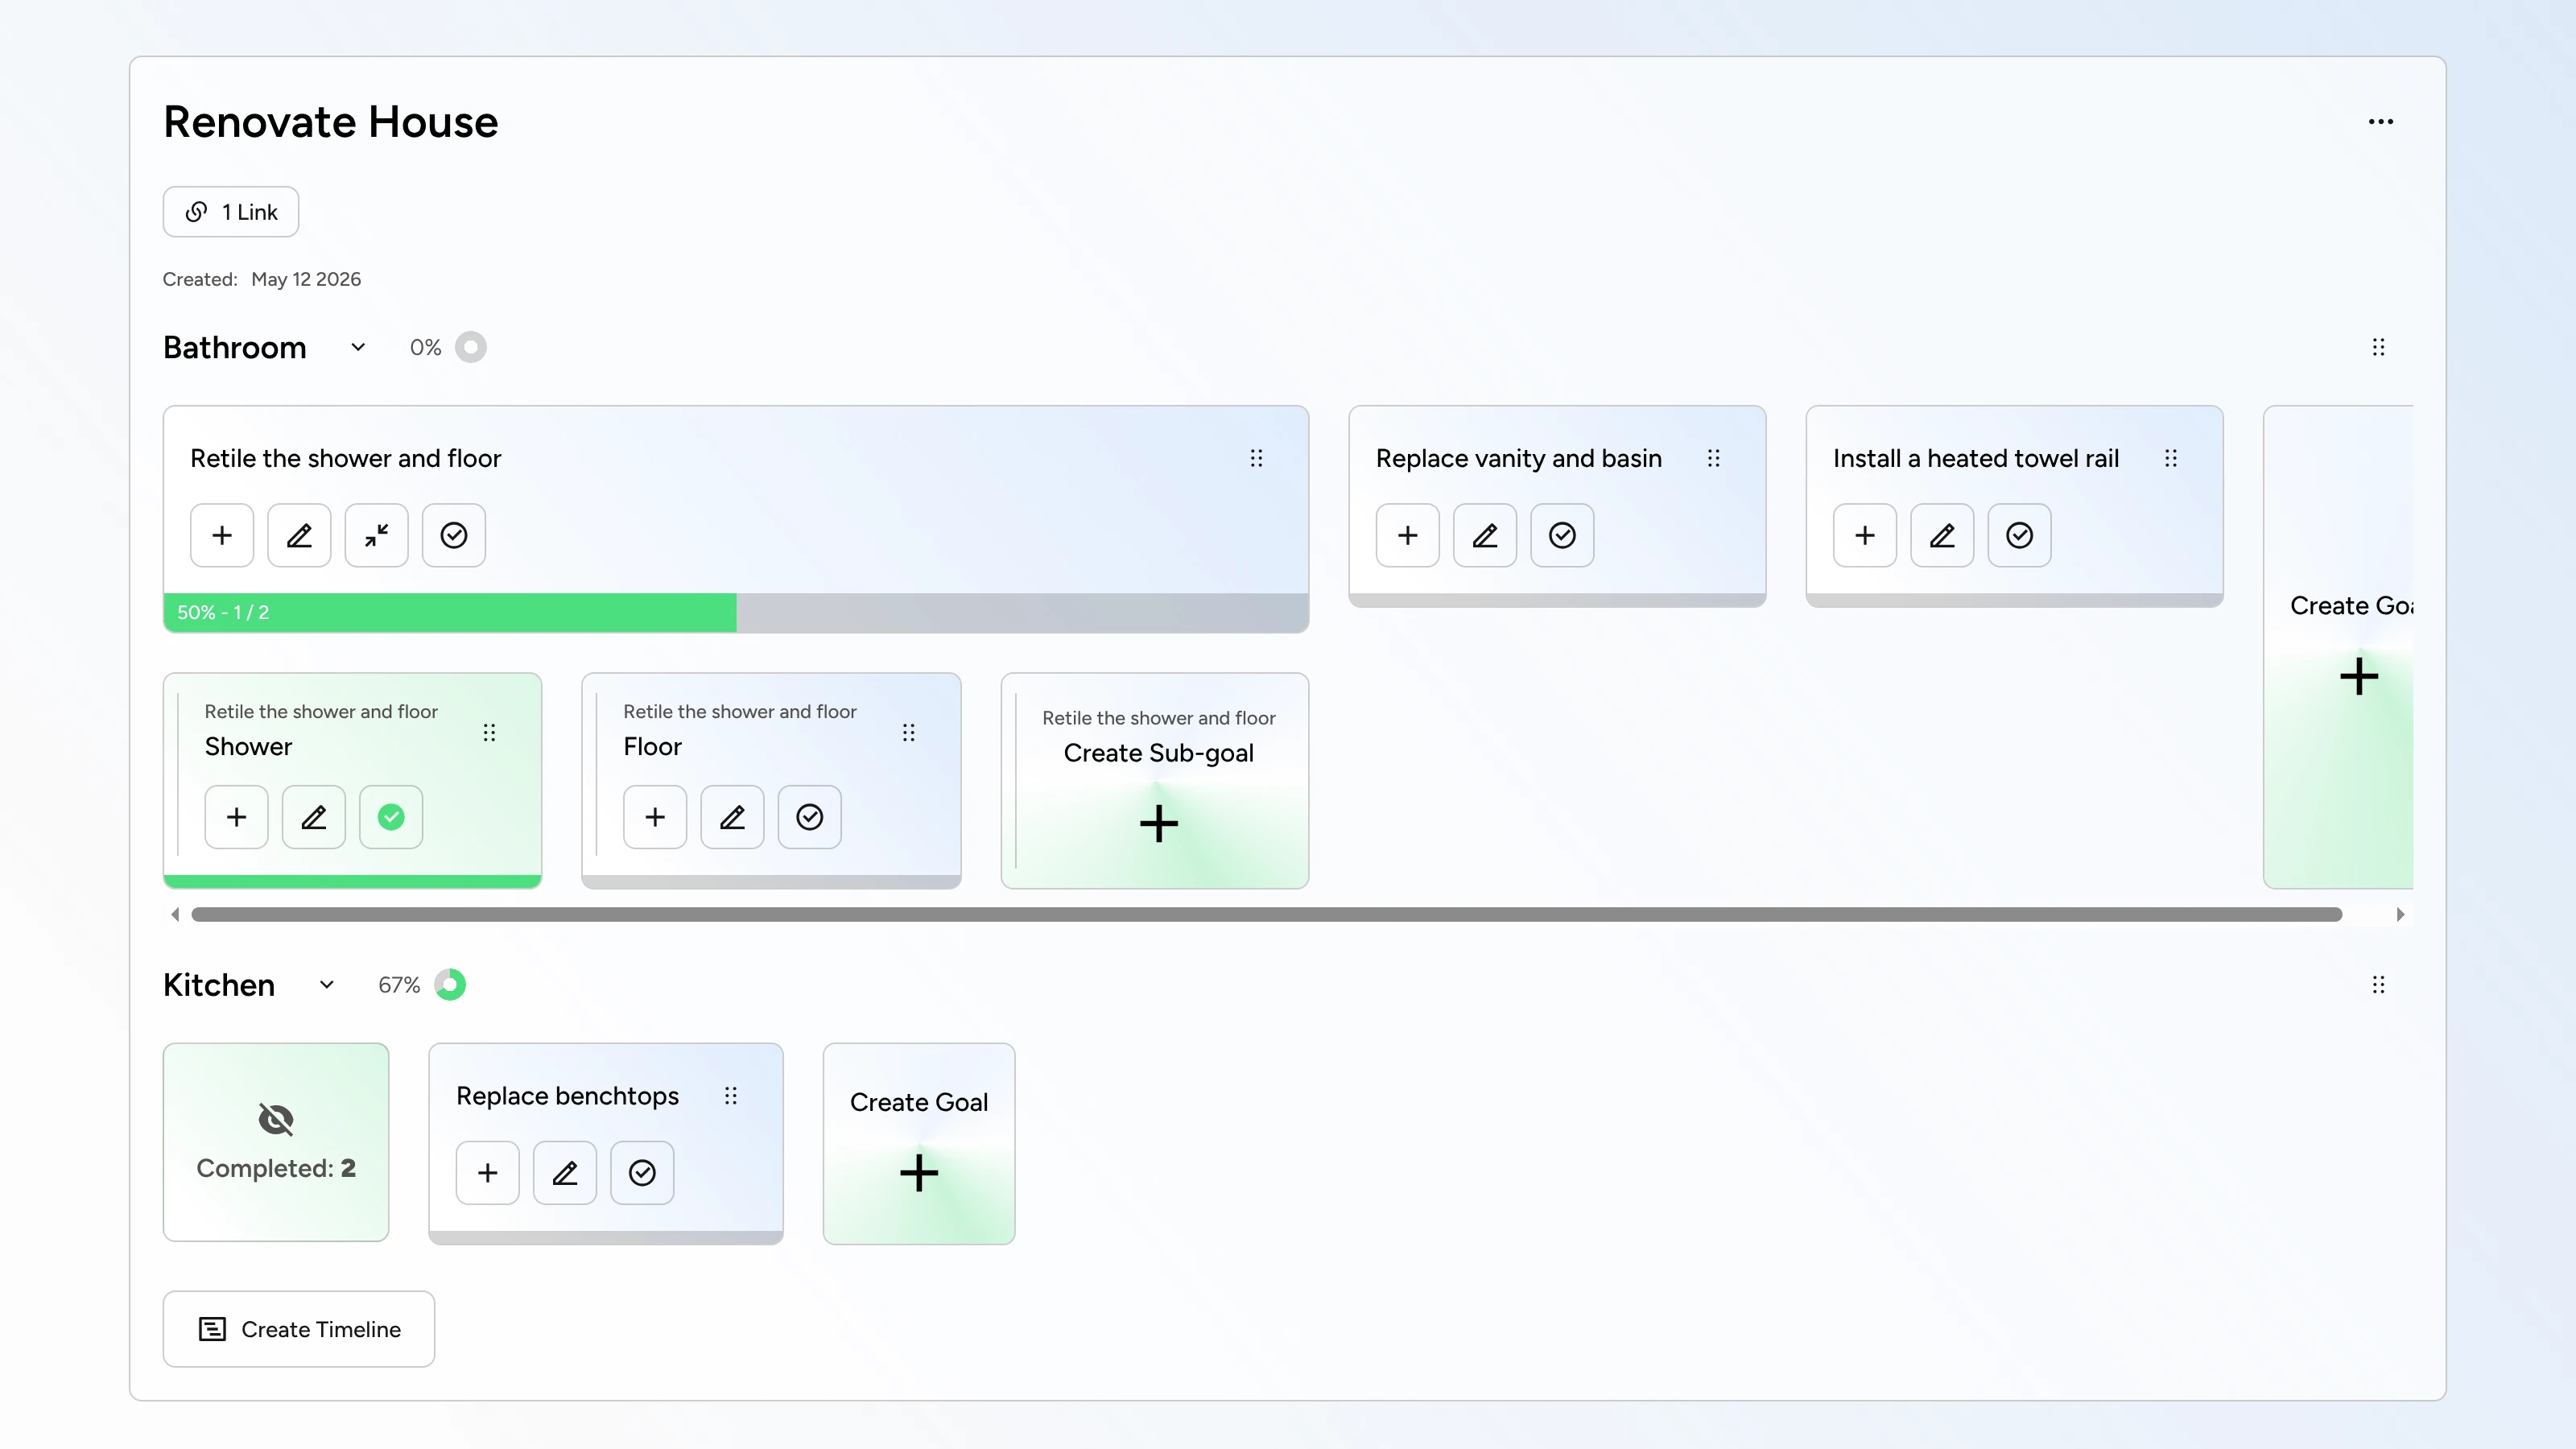Select the Renovate House title
This screenshot has height=1449, width=2576.
click(331, 122)
